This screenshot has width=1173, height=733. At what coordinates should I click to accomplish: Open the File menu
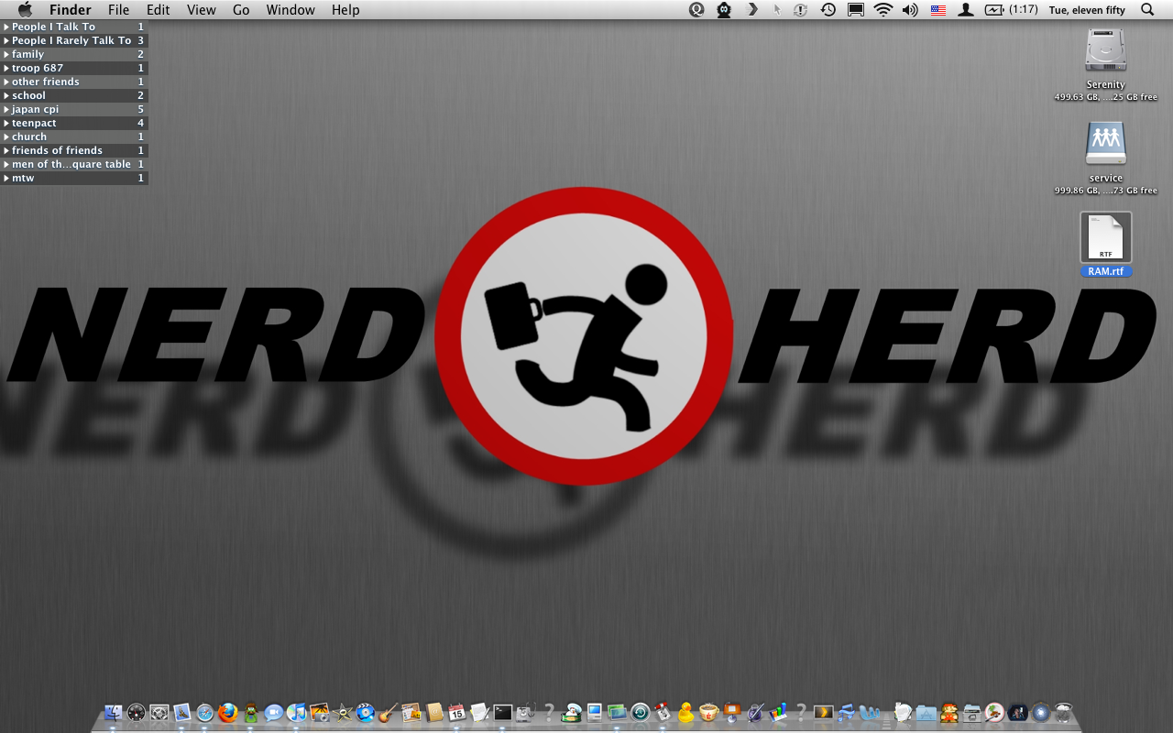pyautogui.click(x=118, y=9)
